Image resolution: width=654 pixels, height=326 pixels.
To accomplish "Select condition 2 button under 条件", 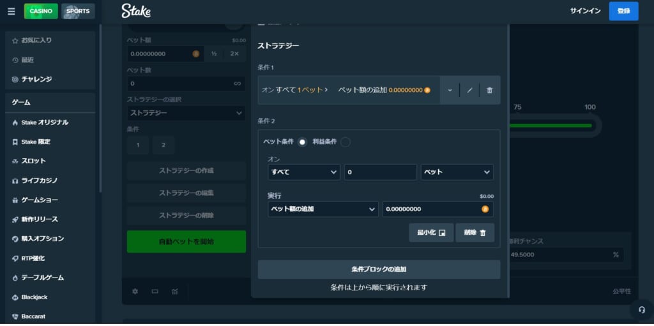I will pos(163,145).
